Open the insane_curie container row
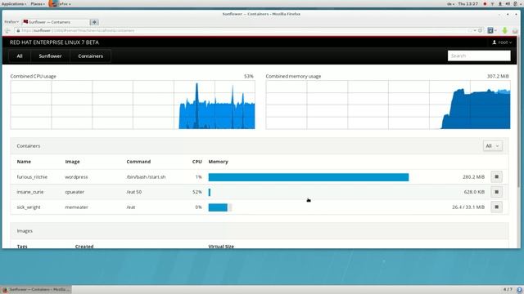 (x=260, y=192)
